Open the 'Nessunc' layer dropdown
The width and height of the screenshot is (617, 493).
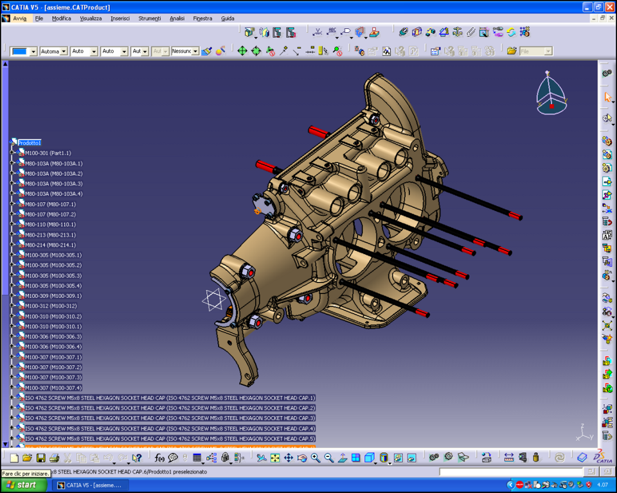[x=195, y=51]
